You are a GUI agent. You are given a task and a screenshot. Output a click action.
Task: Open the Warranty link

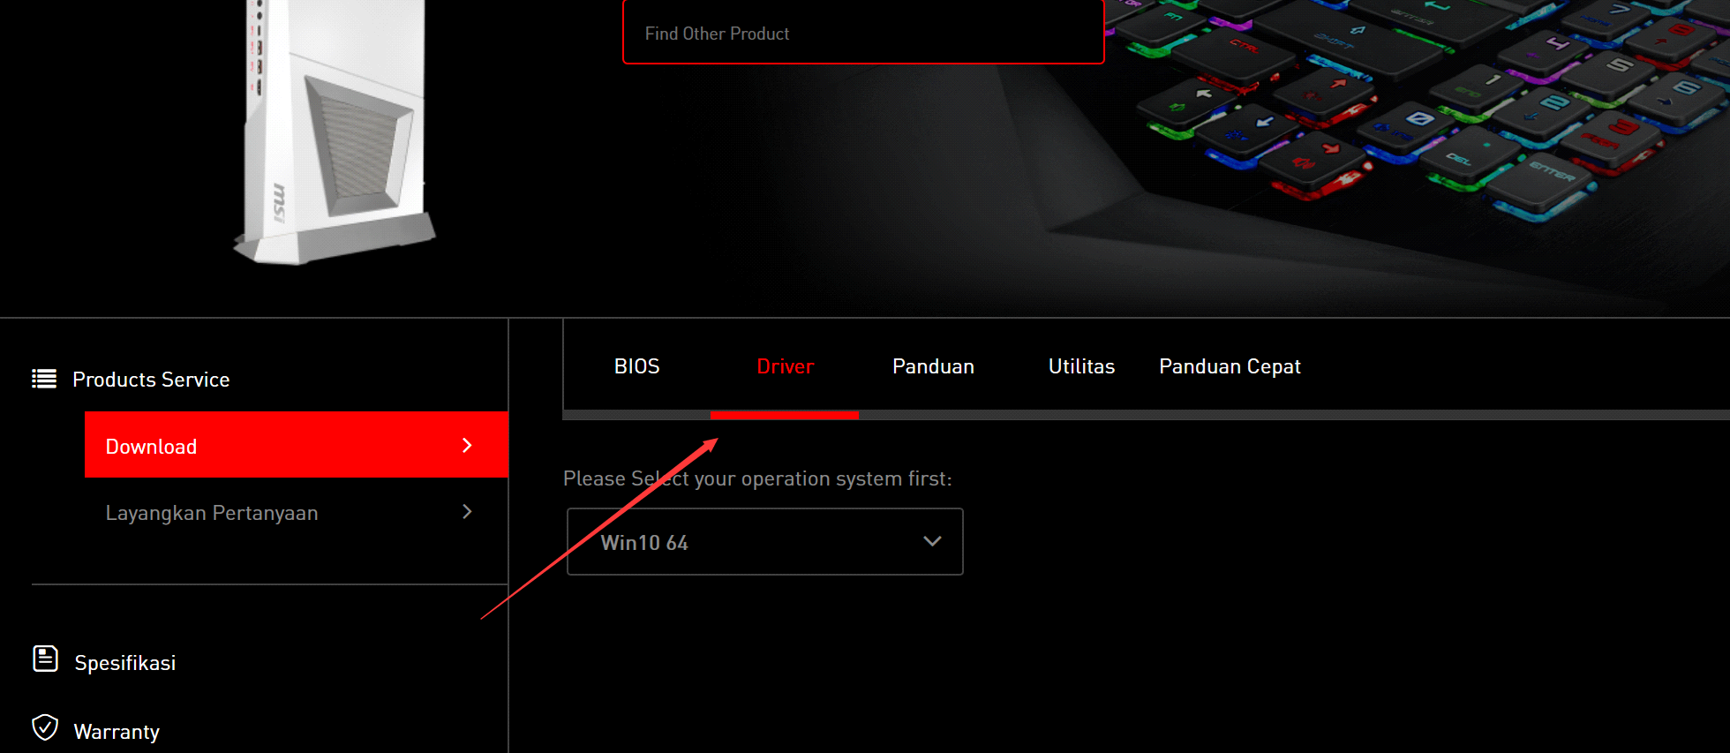pos(117,732)
